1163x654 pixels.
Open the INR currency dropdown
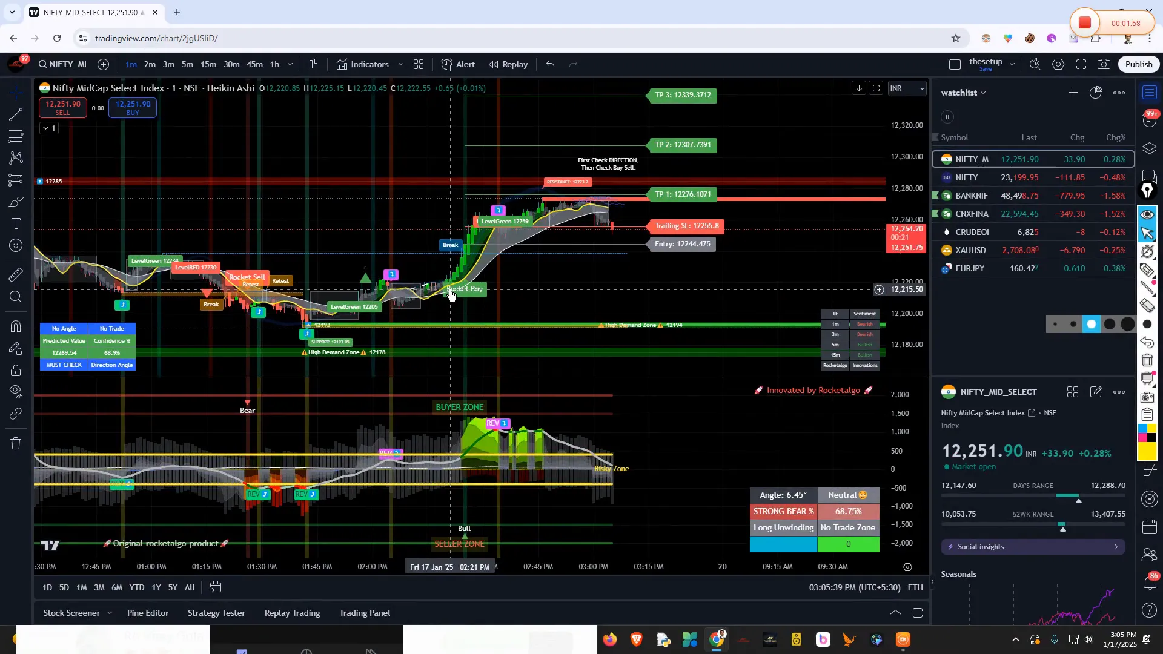point(907,88)
